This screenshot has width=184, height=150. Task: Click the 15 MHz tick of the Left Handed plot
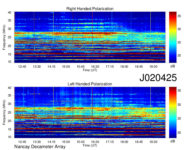[x=9, y=130]
